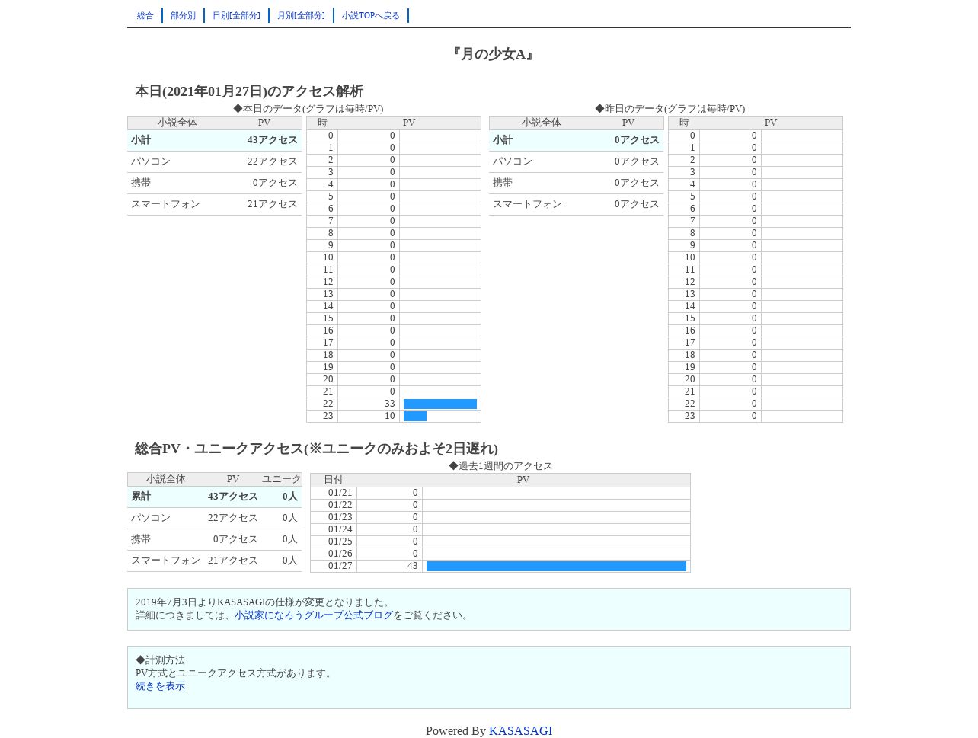Click today's blue bar for hour 22
This screenshot has width=978, height=738.
click(x=440, y=404)
